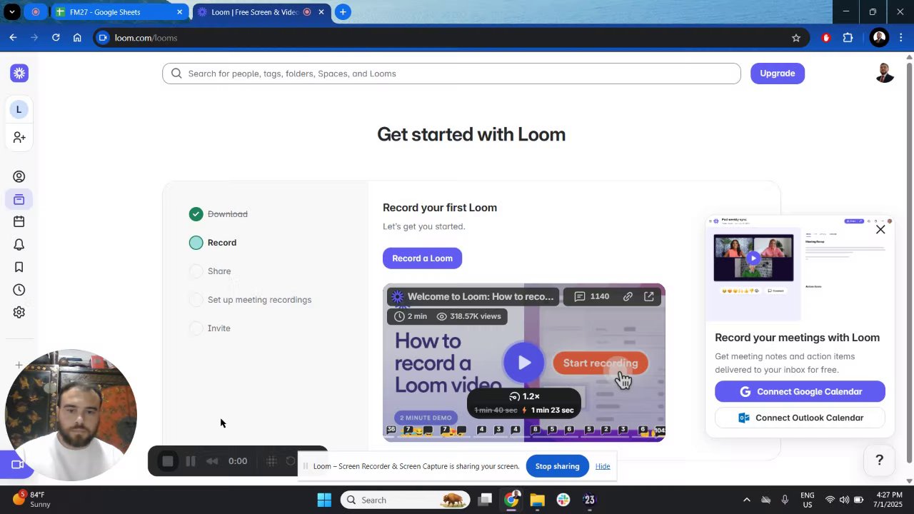Open the help question mark button

pos(880,460)
